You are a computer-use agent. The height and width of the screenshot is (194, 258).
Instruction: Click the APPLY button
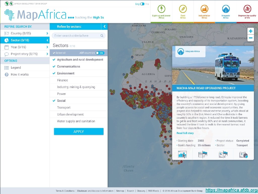pyautogui.click(x=79, y=132)
